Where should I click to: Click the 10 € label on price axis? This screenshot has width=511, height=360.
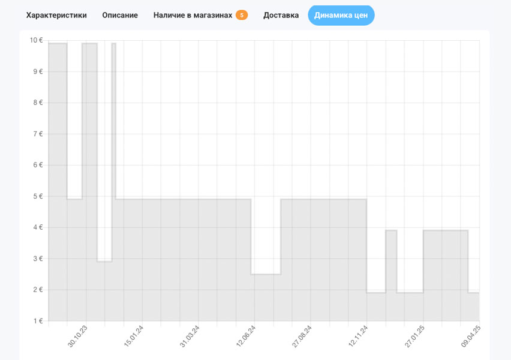tap(37, 40)
